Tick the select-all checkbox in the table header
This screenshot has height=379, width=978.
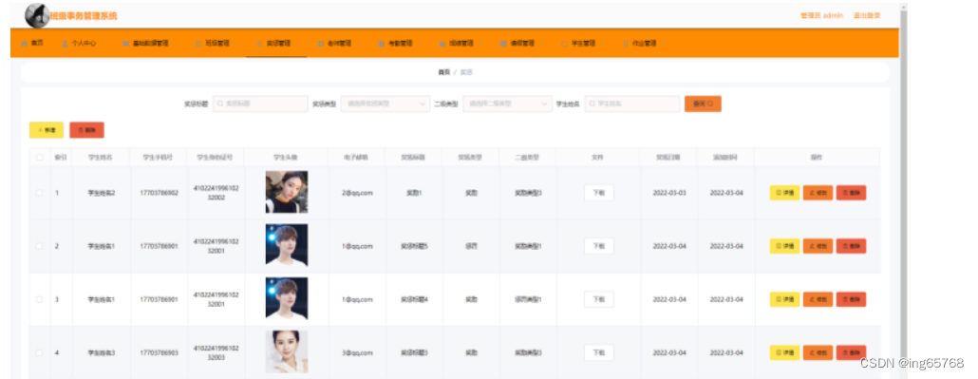[x=39, y=158]
